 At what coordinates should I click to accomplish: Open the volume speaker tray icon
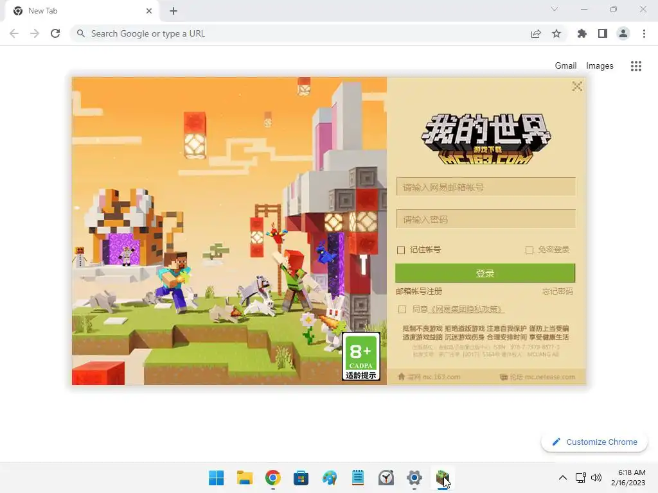(596, 478)
